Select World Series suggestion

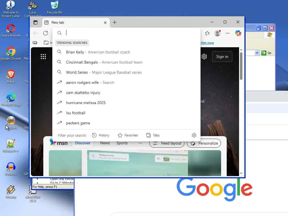[126, 72]
